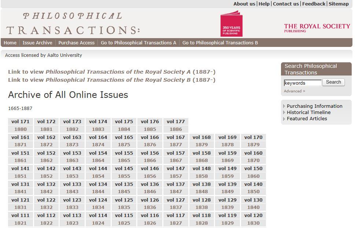Open vol 117 archive cell

coord(176,216)
